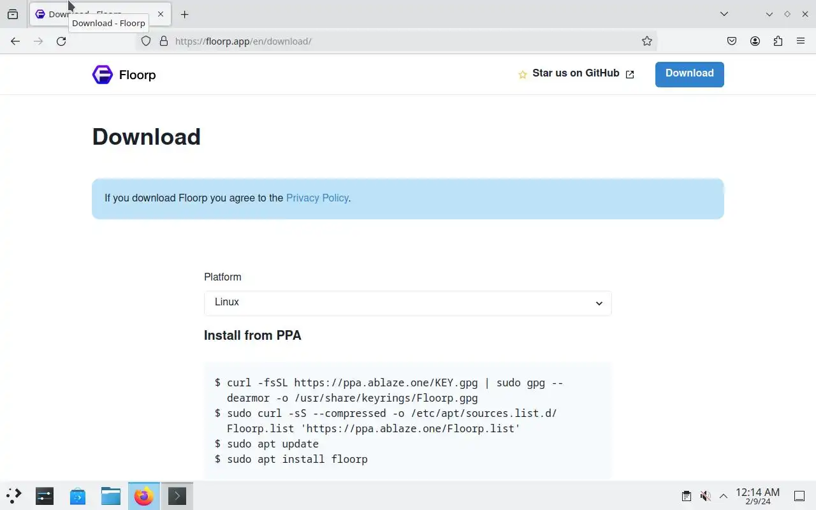Switch to Firefox in the taskbar

pyautogui.click(x=144, y=495)
